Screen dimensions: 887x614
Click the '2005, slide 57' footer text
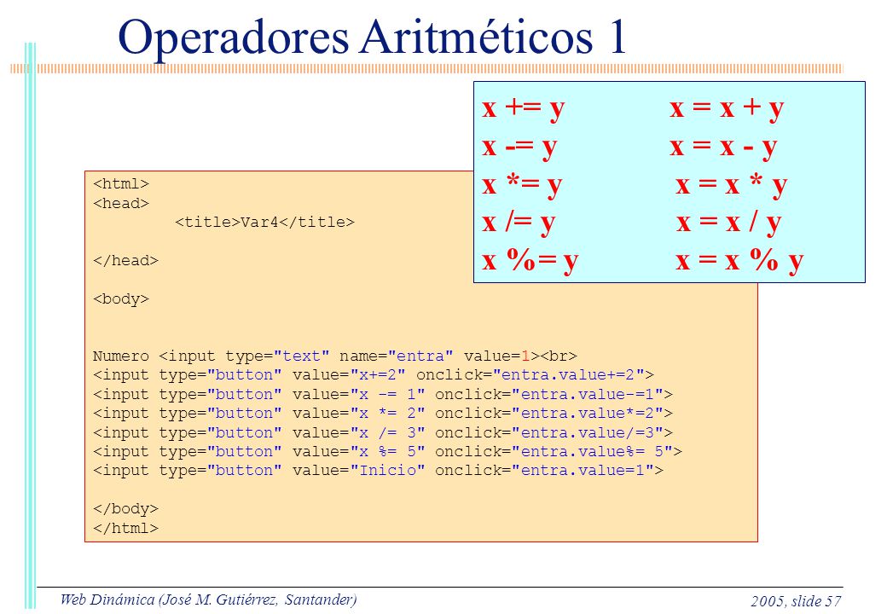[796, 601]
